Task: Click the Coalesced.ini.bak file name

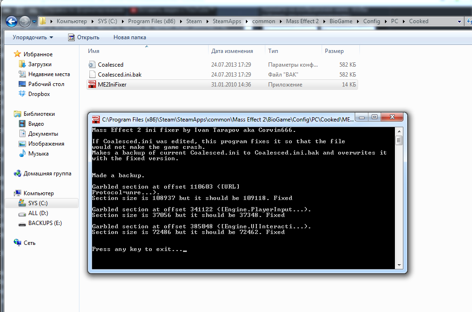Action: (x=120, y=74)
